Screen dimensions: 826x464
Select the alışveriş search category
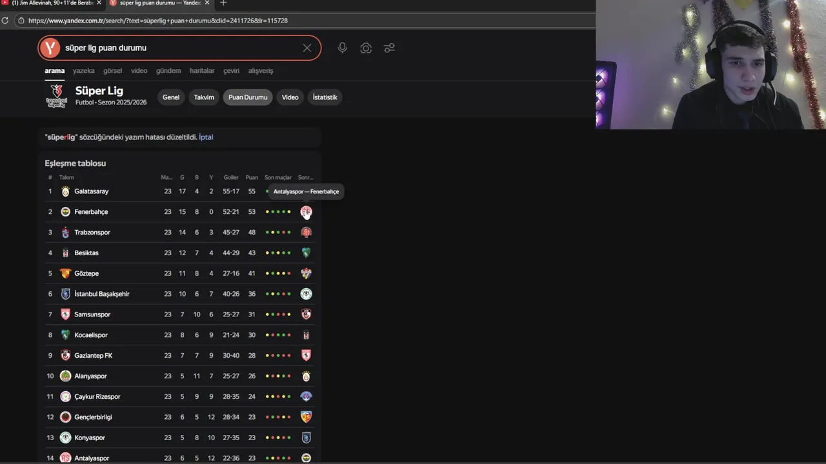[x=261, y=71]
